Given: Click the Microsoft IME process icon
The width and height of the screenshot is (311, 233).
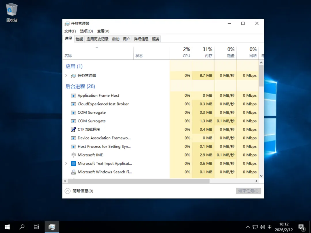Looking at the screenshot, I should pos(73,155).
